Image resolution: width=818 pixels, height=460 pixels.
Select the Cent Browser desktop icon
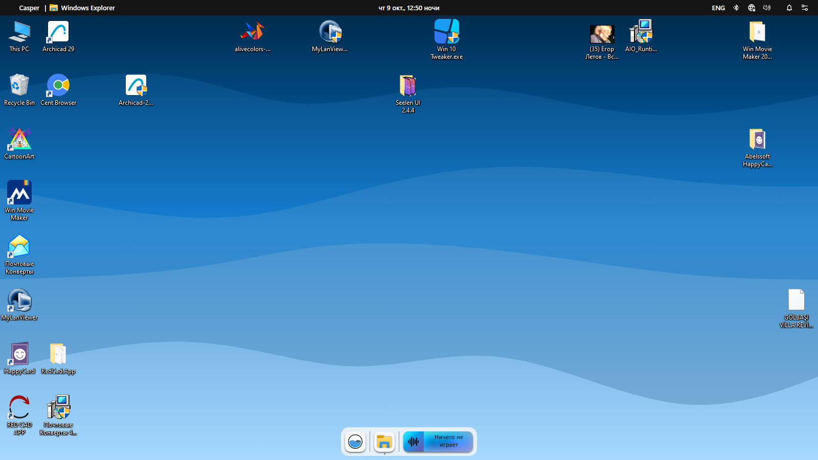point(58,86)
